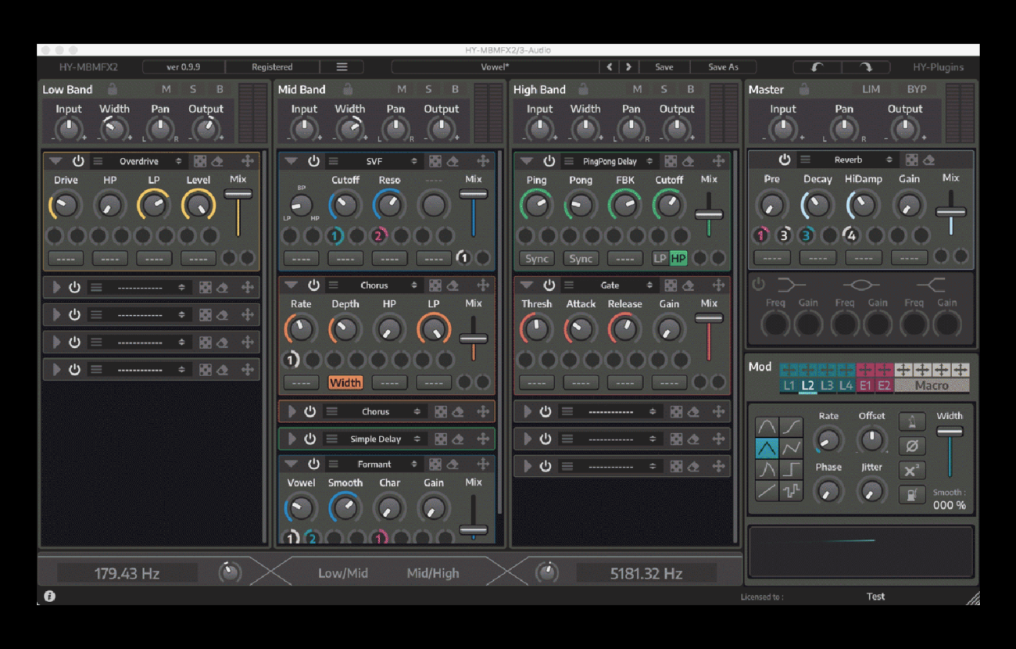Select the linear ramp LFO waveform
Image resolution: width=1016 pixels, height=649 pixels.
tap(767, 491)
